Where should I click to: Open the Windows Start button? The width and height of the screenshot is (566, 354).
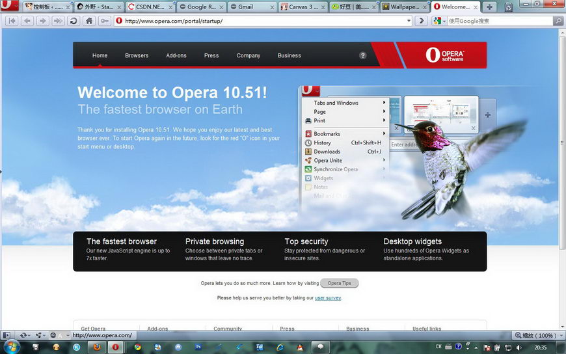coord(11,347)
